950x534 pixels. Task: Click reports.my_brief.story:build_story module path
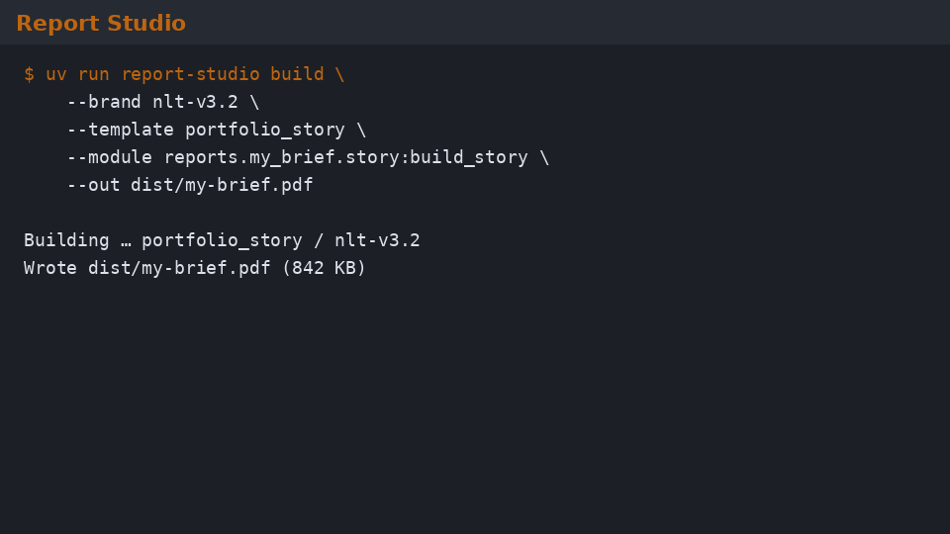(x=346, y=157)
